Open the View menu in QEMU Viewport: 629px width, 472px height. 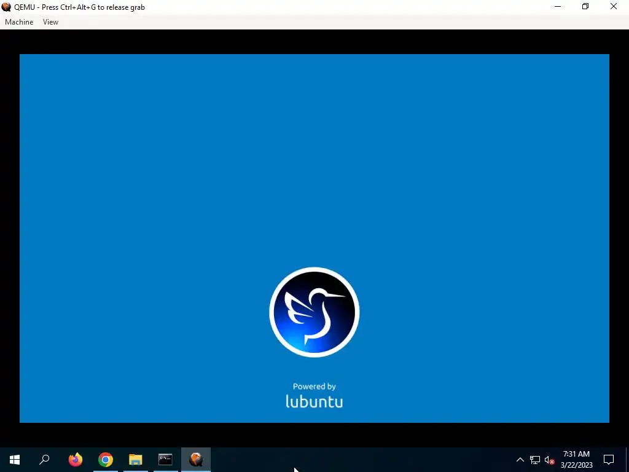pyautogui.click(x=50, y=22)
